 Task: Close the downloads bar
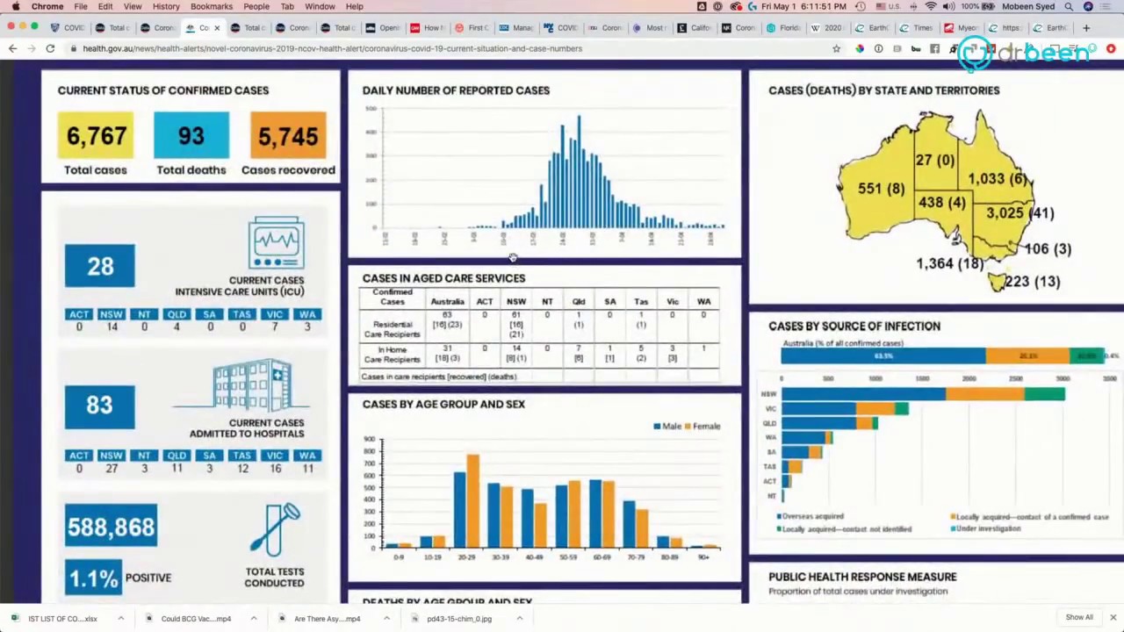(x=1113, y=618)
